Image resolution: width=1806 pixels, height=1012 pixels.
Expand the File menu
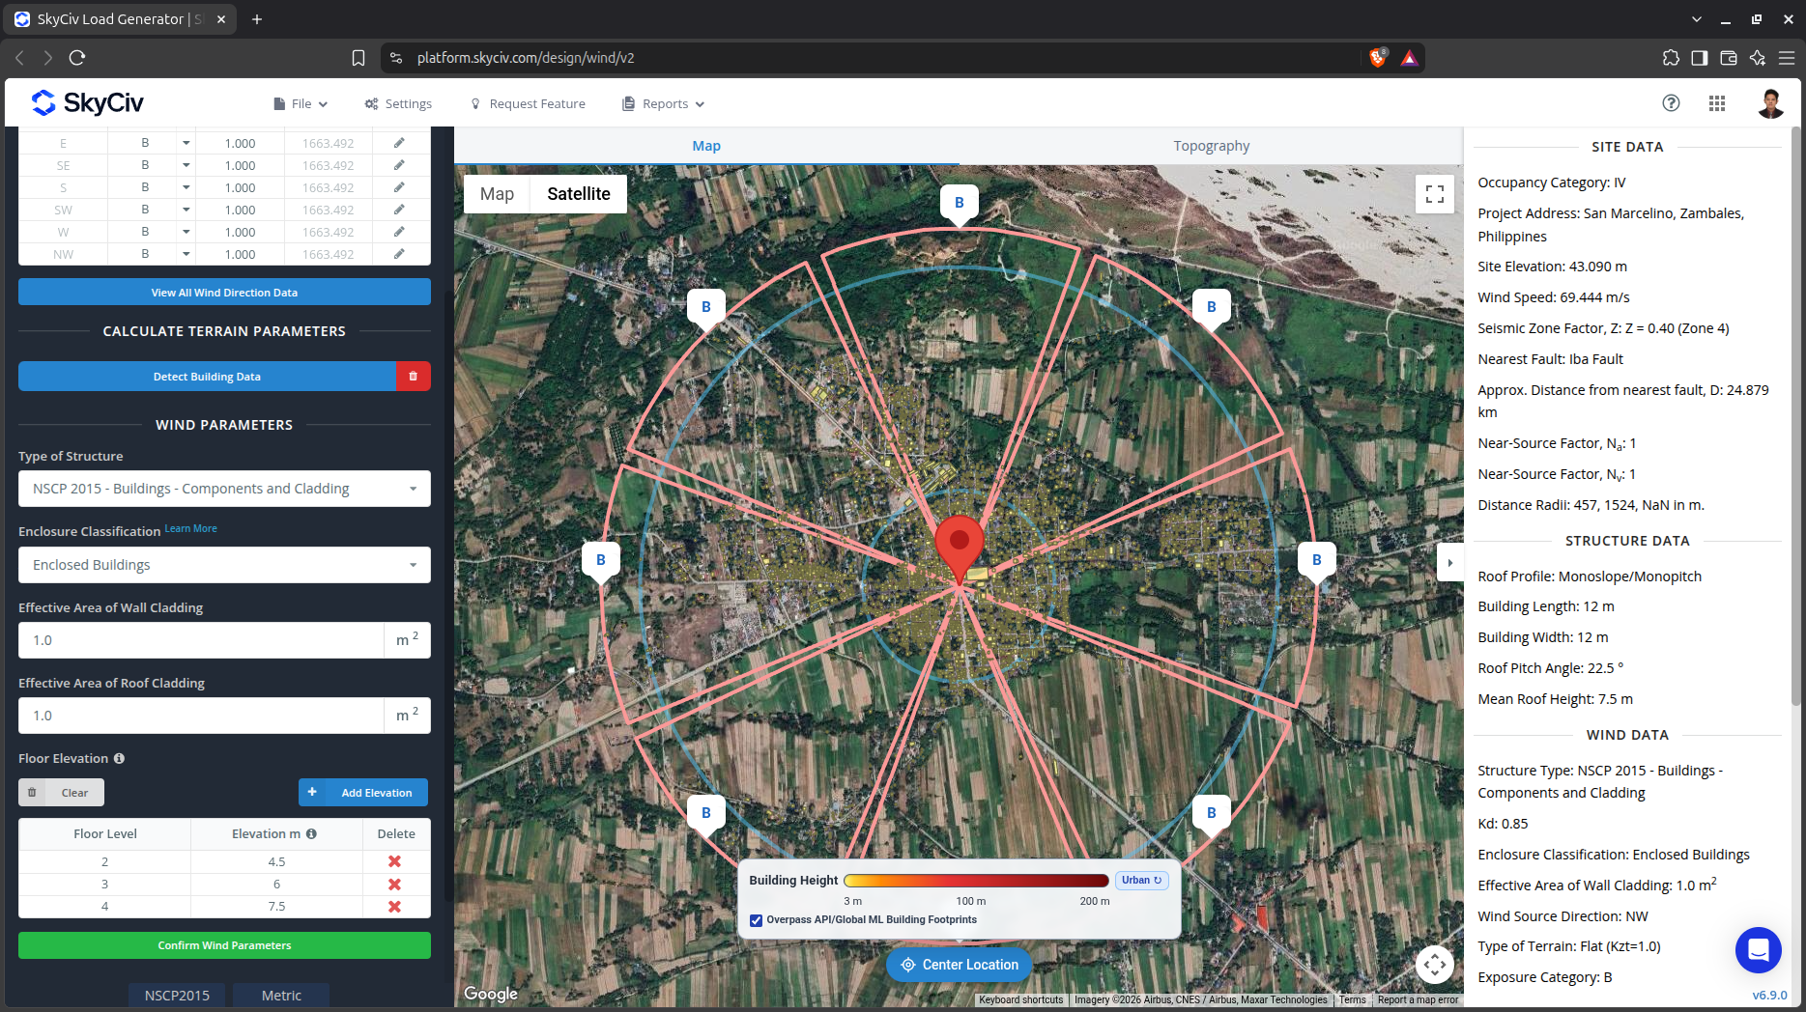[301, 103]
